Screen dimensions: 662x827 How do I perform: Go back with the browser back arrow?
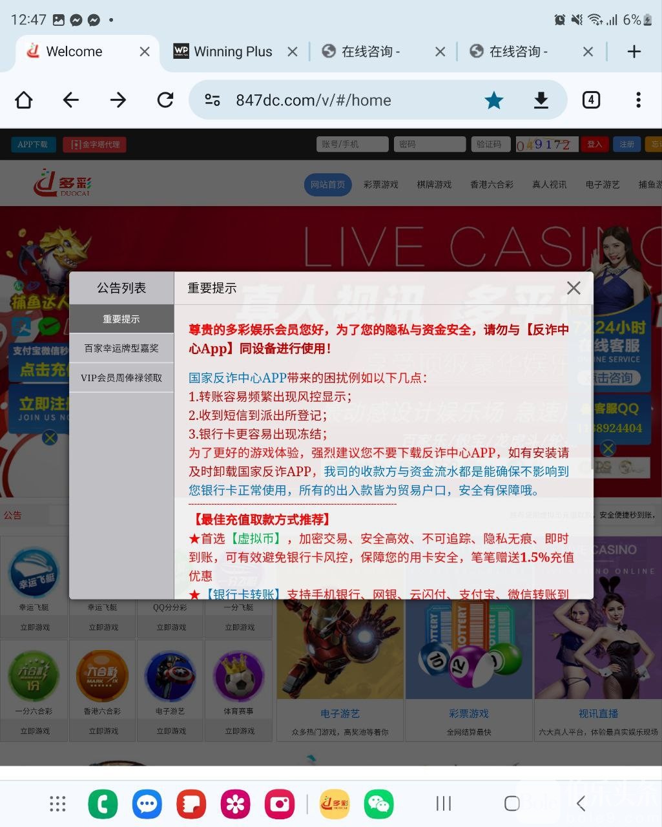tap(71, 100)
